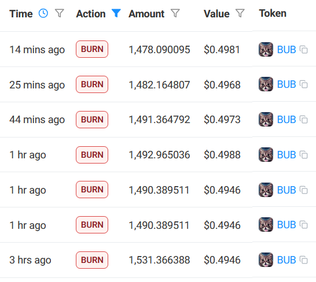This screenshot has width=316, height=282.
Task: Click BURN tag in 44 mins ago row
Action: tap(92, 120)
